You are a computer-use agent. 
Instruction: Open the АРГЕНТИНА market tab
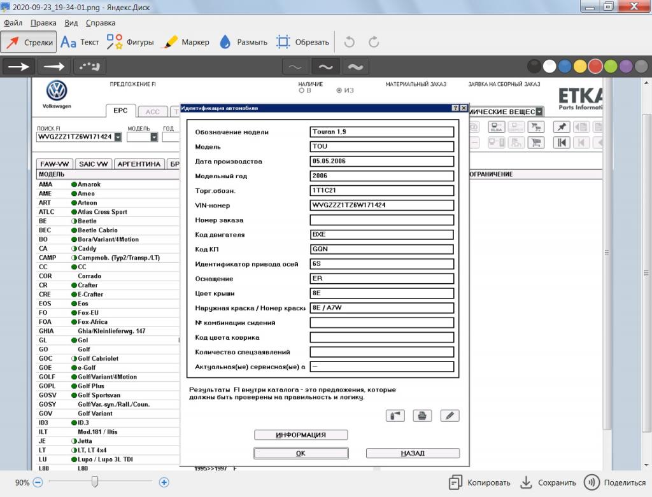[139, 164]
